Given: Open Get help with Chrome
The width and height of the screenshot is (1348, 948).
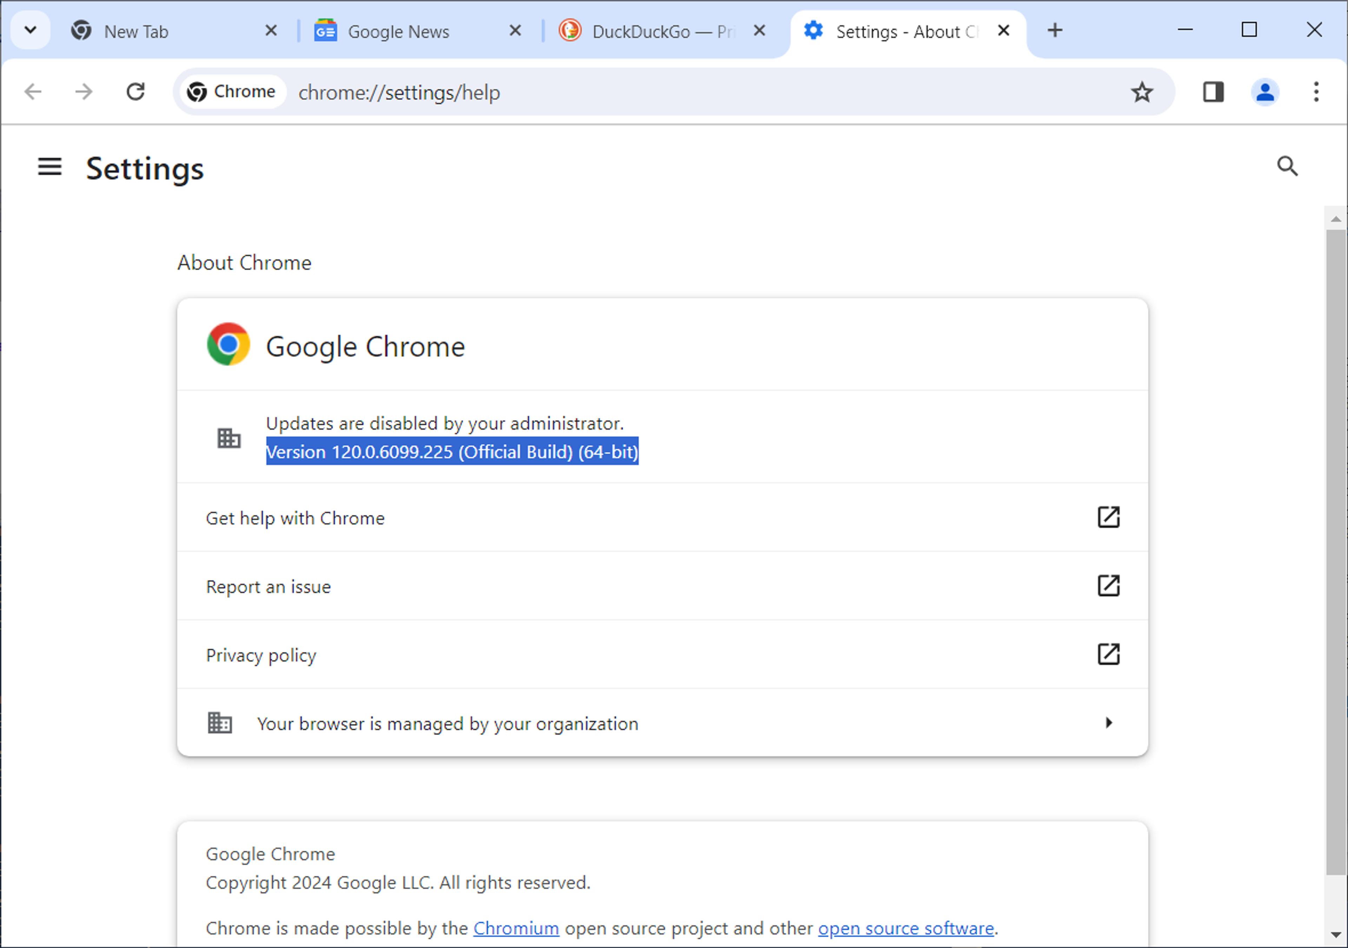Looking at the screenshot, I should coord(662,517).
